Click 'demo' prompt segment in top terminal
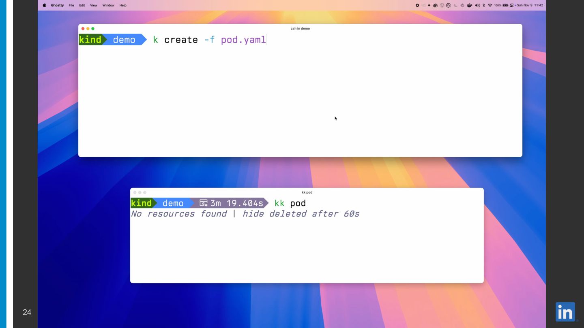 [x=124, y=40]
